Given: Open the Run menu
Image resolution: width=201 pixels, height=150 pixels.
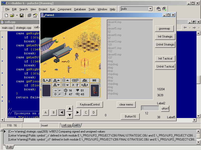Looking at the screenshot, I should click(x=53, y=9).
